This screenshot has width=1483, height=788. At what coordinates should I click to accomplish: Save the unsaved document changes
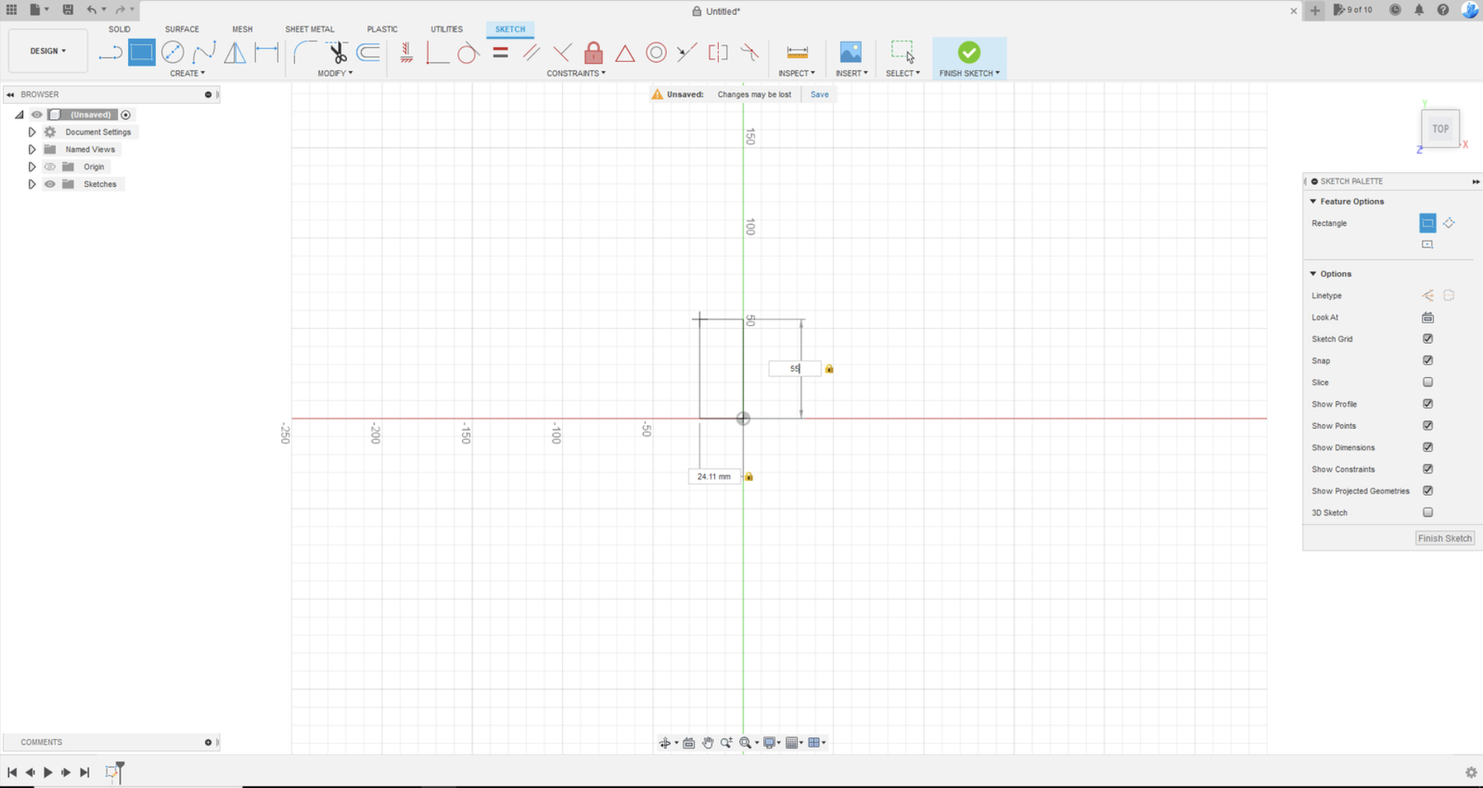click(x=819, y=94)
